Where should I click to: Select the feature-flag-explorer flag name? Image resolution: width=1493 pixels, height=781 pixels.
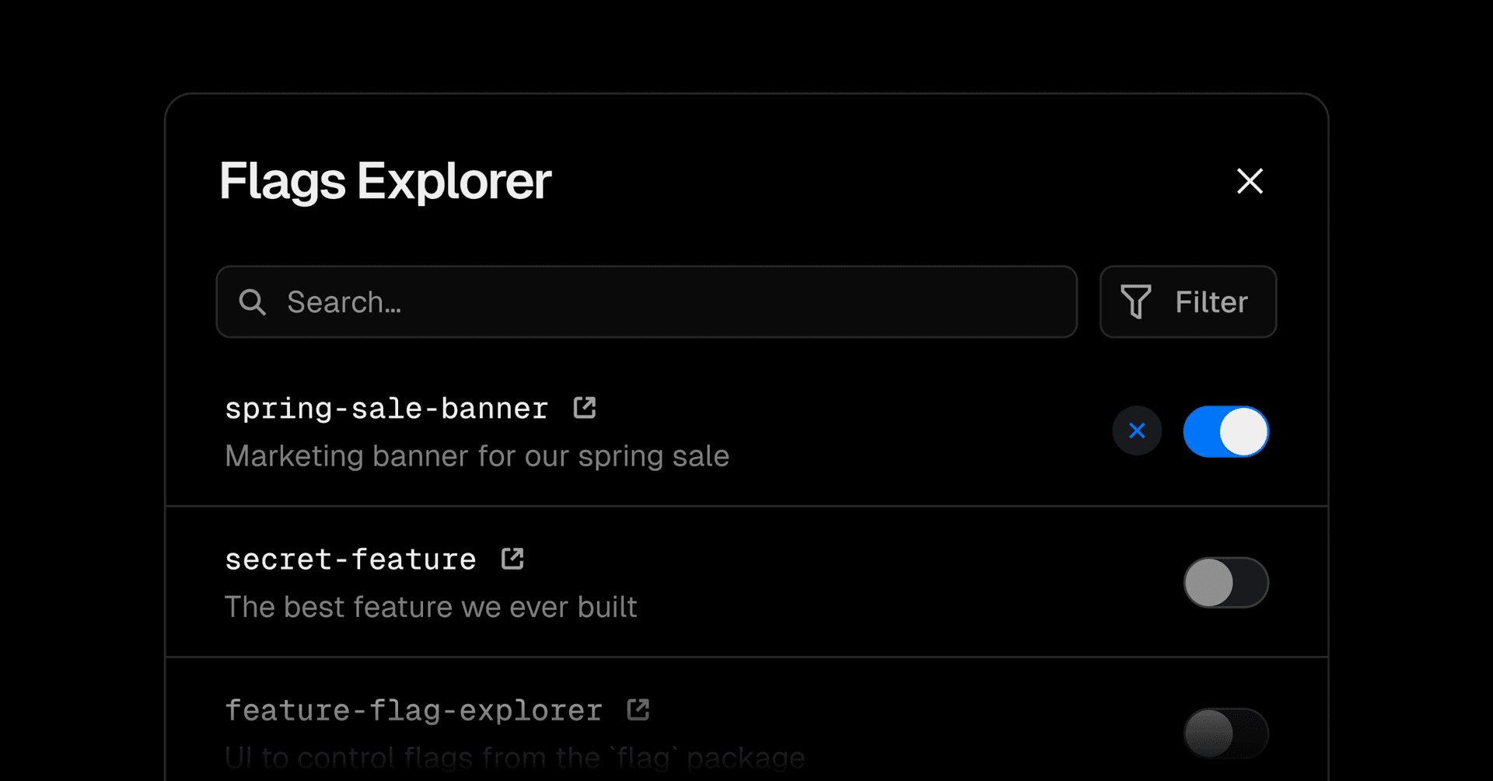(413, 710)
